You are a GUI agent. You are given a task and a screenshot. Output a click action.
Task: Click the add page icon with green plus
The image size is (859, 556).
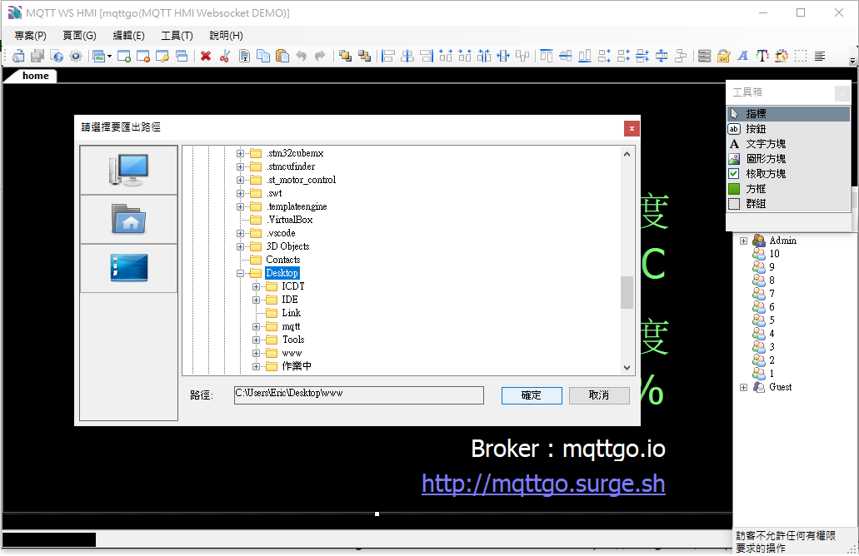(x=124, y=56)
